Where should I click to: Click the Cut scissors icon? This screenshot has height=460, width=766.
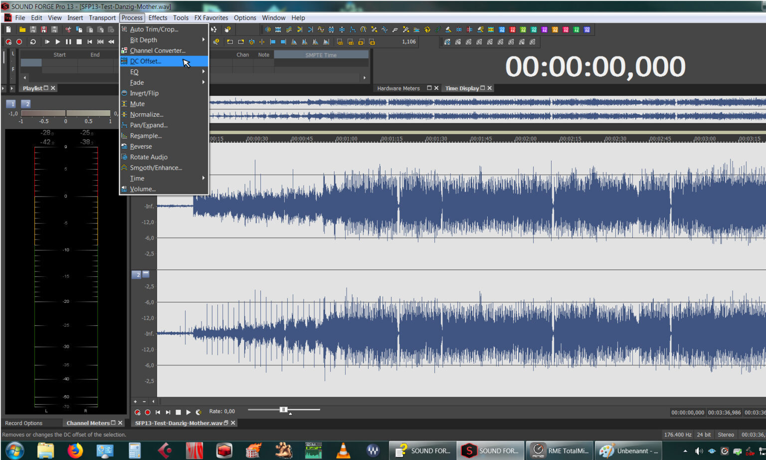point(68,29)
